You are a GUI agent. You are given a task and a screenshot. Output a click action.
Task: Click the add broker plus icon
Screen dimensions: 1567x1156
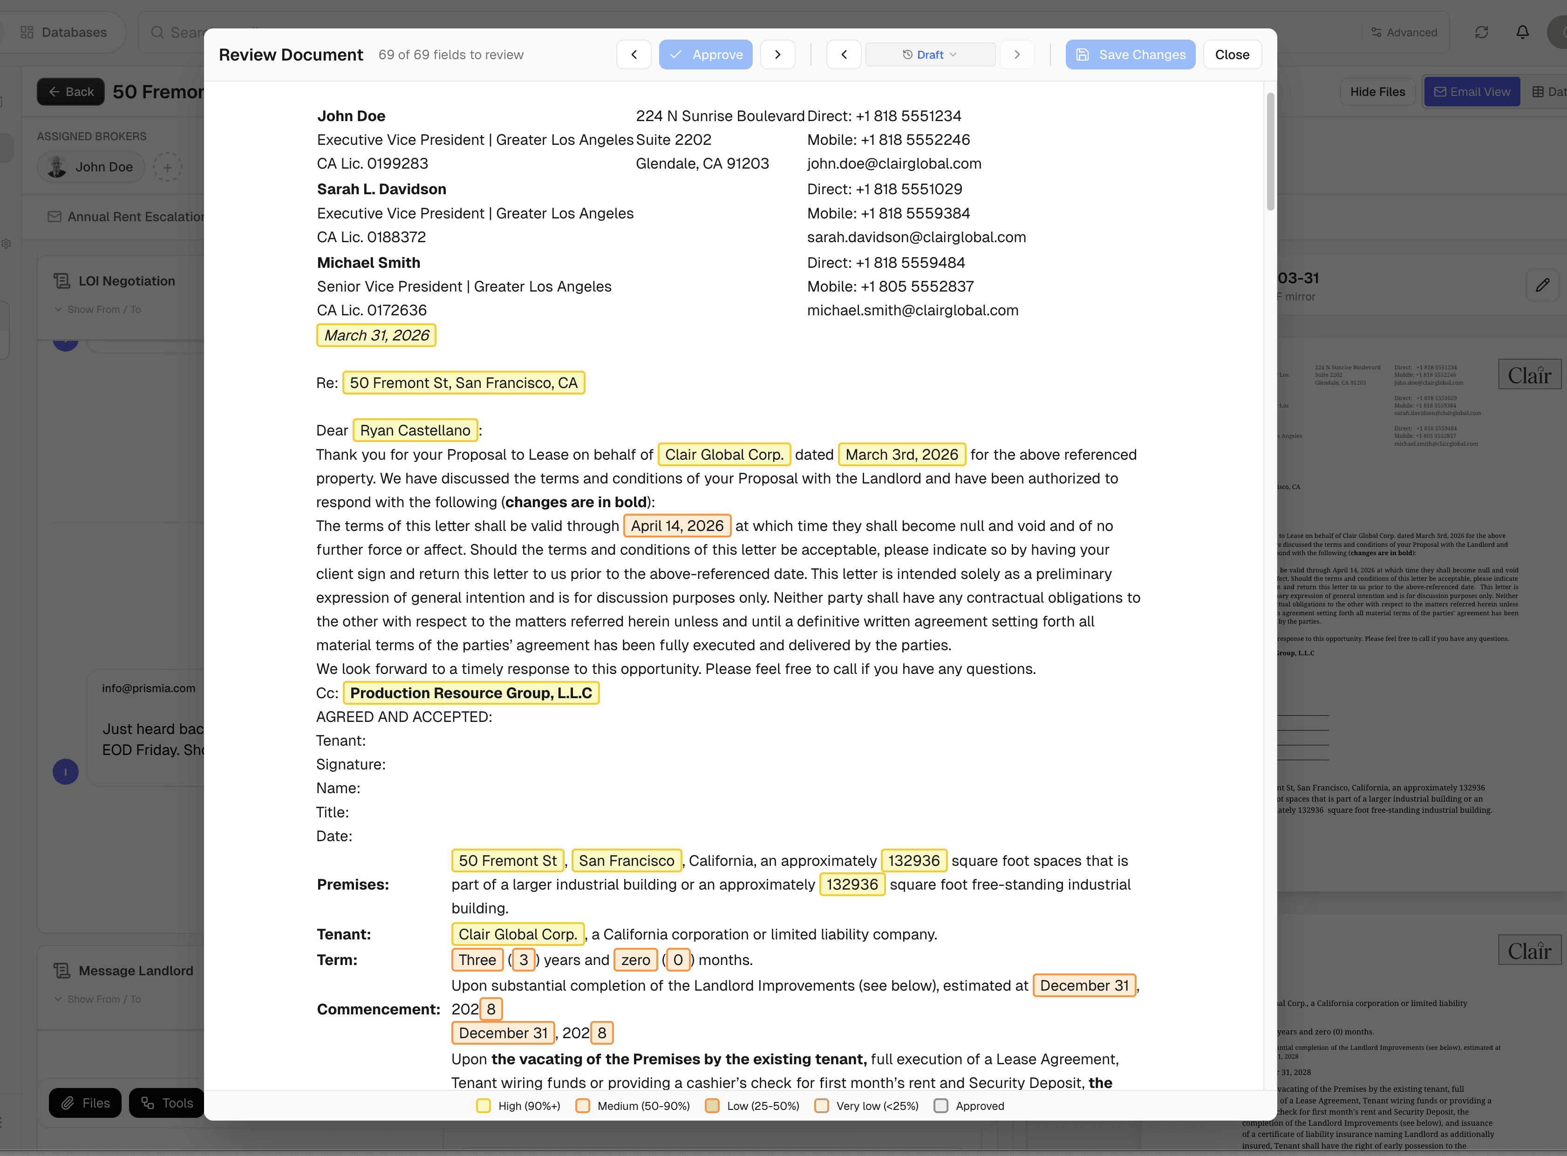coord(167,167)
